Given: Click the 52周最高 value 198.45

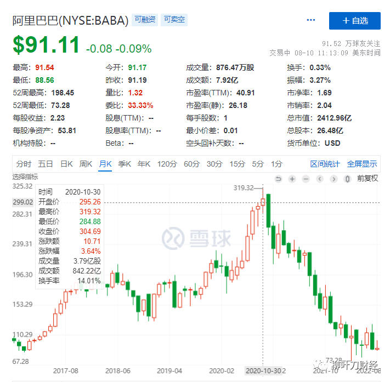Looking at the screenshot, I should (x=63, y=93).
